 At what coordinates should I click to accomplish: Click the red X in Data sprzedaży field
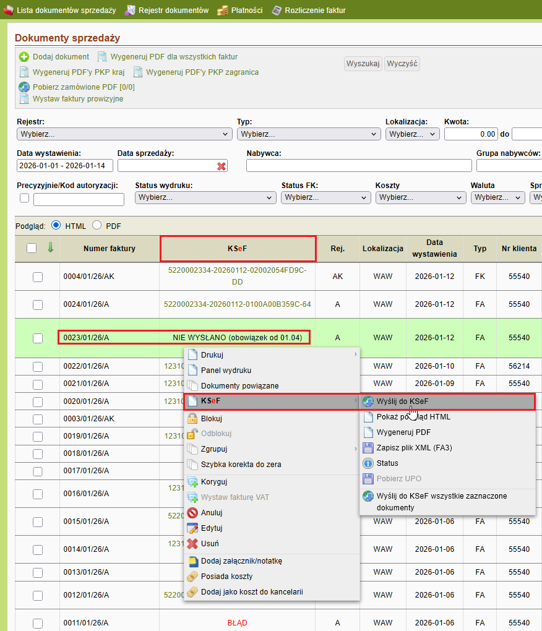pyautogui.click(x=222, y=166)
